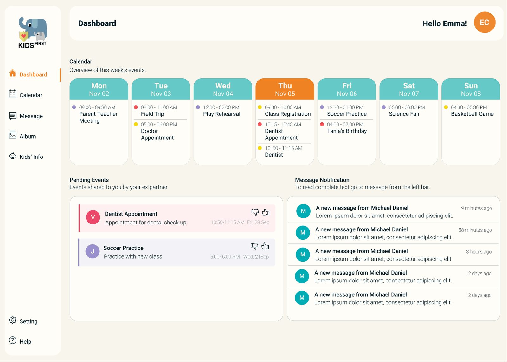Open the 10:15 Dentist Appointment on Thursday
Screen dimensions: 507x362
tap(284, 131)
